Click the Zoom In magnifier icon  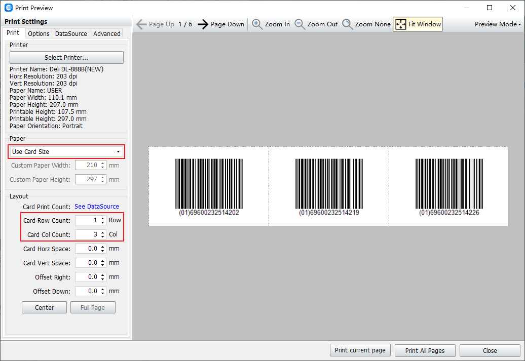257,24
